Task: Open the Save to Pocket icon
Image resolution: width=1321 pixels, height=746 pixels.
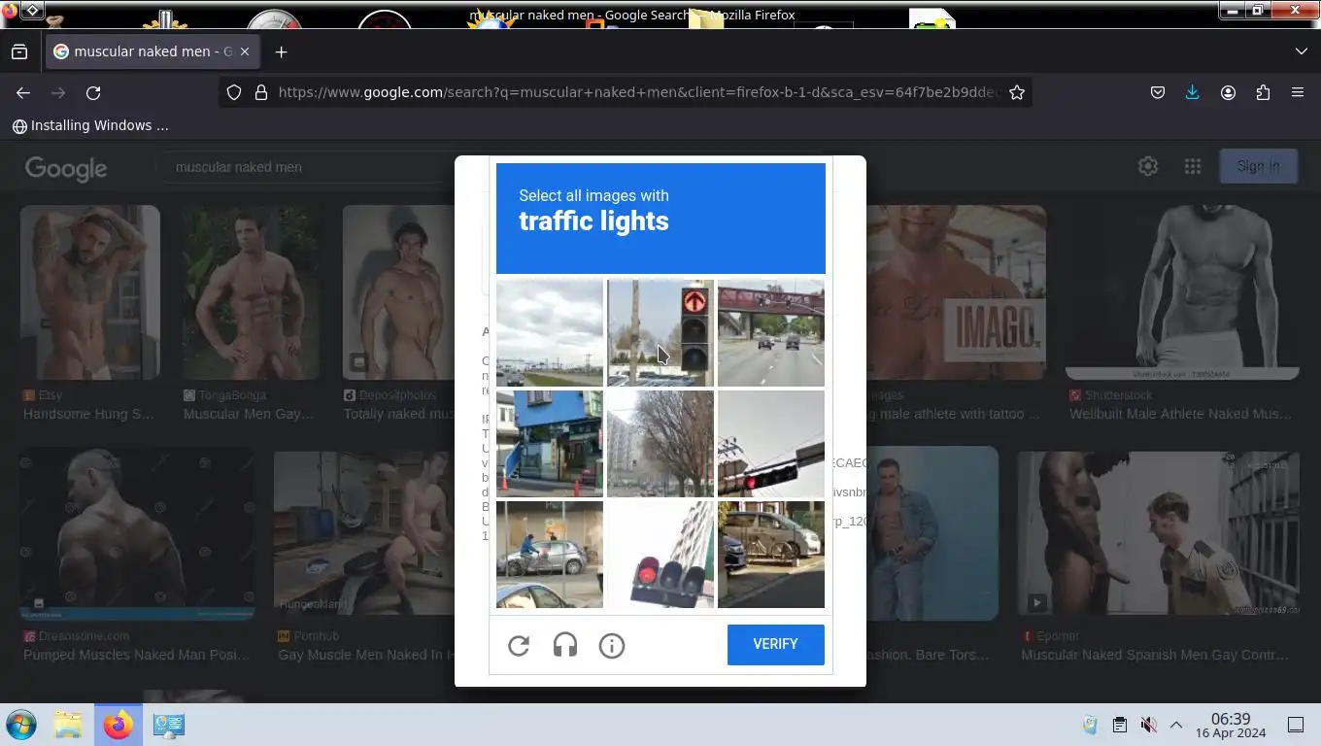Action: point(1158,92)
